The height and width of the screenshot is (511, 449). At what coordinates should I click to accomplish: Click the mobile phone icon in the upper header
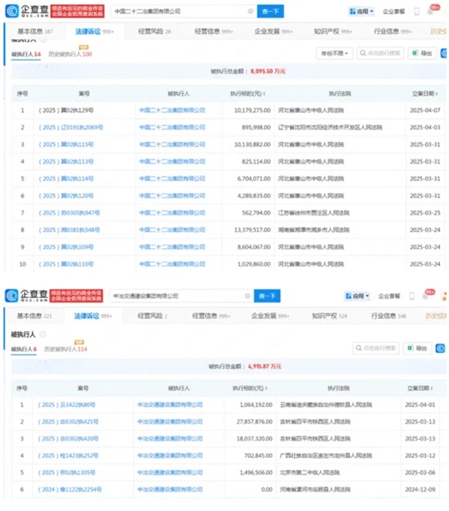point(417,12)
